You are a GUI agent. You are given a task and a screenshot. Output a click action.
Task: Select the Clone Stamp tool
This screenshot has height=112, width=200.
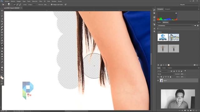(x=2, y=40)
